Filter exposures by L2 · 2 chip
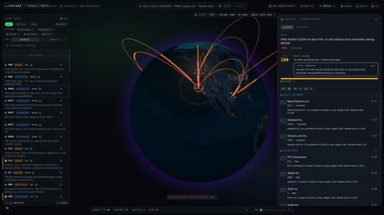Screen dimensions: 384x215 297,88
